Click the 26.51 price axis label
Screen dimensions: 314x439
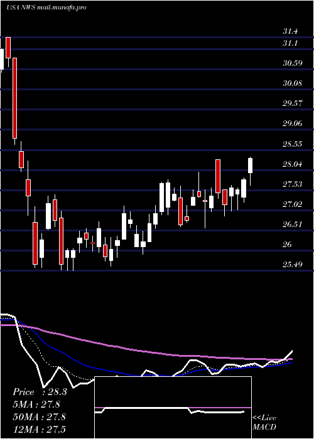[293, 225]
